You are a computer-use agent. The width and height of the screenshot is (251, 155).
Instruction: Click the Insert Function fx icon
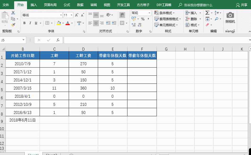[x=58, y=40]
